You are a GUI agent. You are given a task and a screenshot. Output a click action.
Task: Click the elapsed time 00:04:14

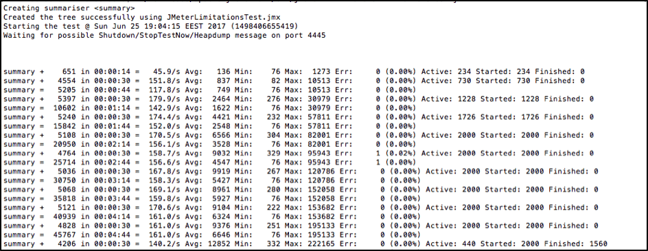[112, 217]
